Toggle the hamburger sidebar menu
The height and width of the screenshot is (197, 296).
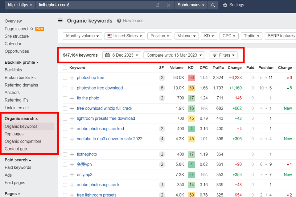pyautogui.click(x=60, y=20)
